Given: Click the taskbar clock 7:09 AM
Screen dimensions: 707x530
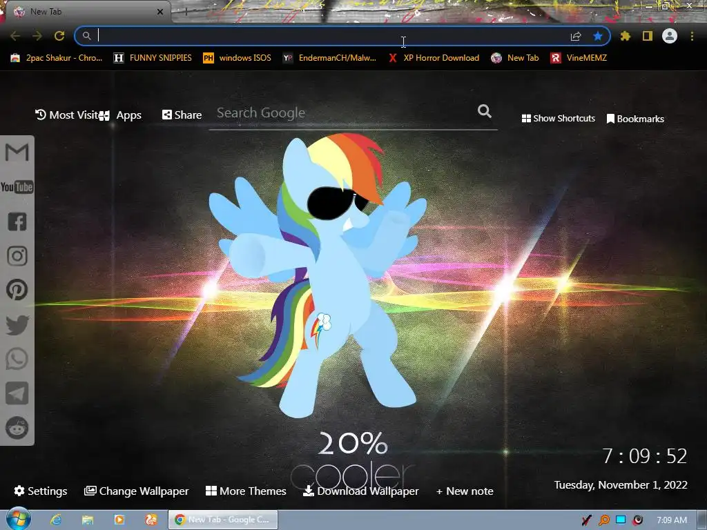Looking at the screenshot, I should (672, 520).
